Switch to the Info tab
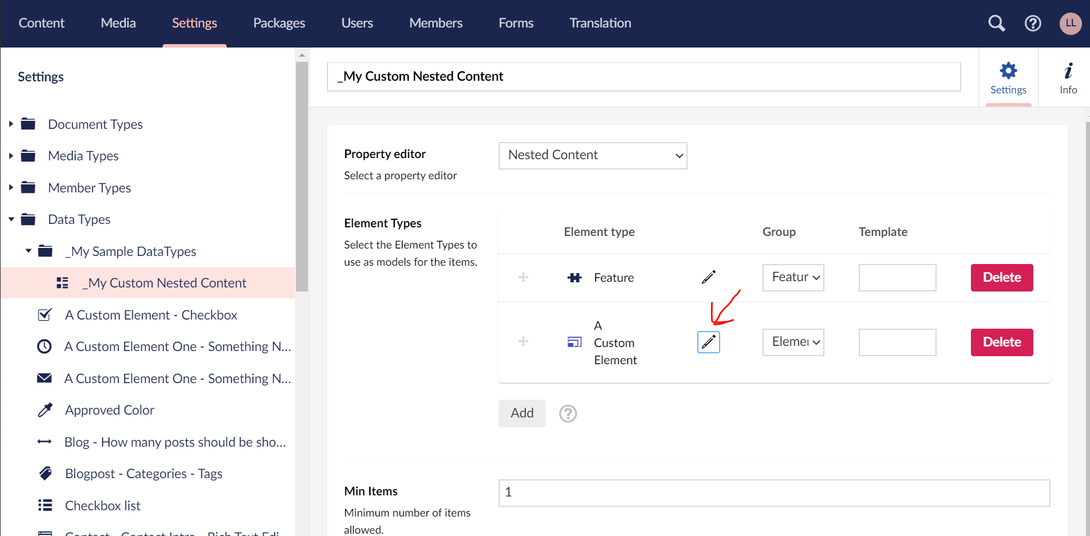The image size is (1090, 536). coord(1068,78)
